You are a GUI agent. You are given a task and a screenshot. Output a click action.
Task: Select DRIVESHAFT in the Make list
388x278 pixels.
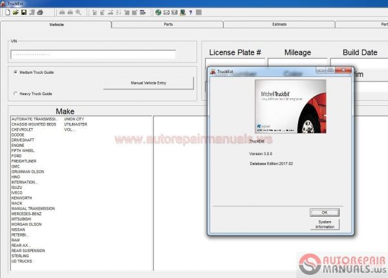(x=23, y=140)
